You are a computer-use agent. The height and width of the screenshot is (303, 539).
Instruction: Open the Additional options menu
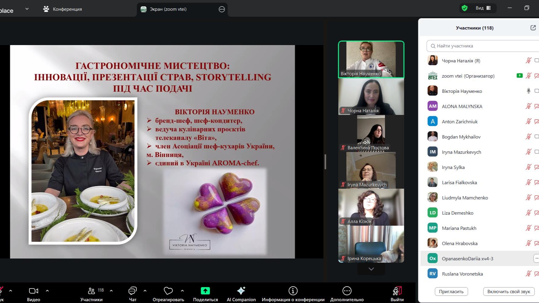(347, 291)
